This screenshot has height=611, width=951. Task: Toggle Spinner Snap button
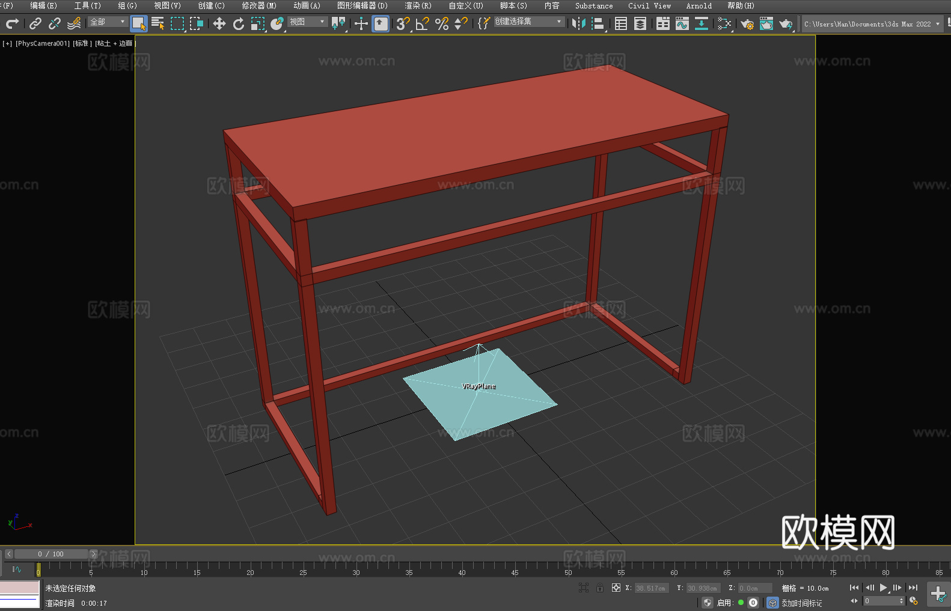coord(461,23)
